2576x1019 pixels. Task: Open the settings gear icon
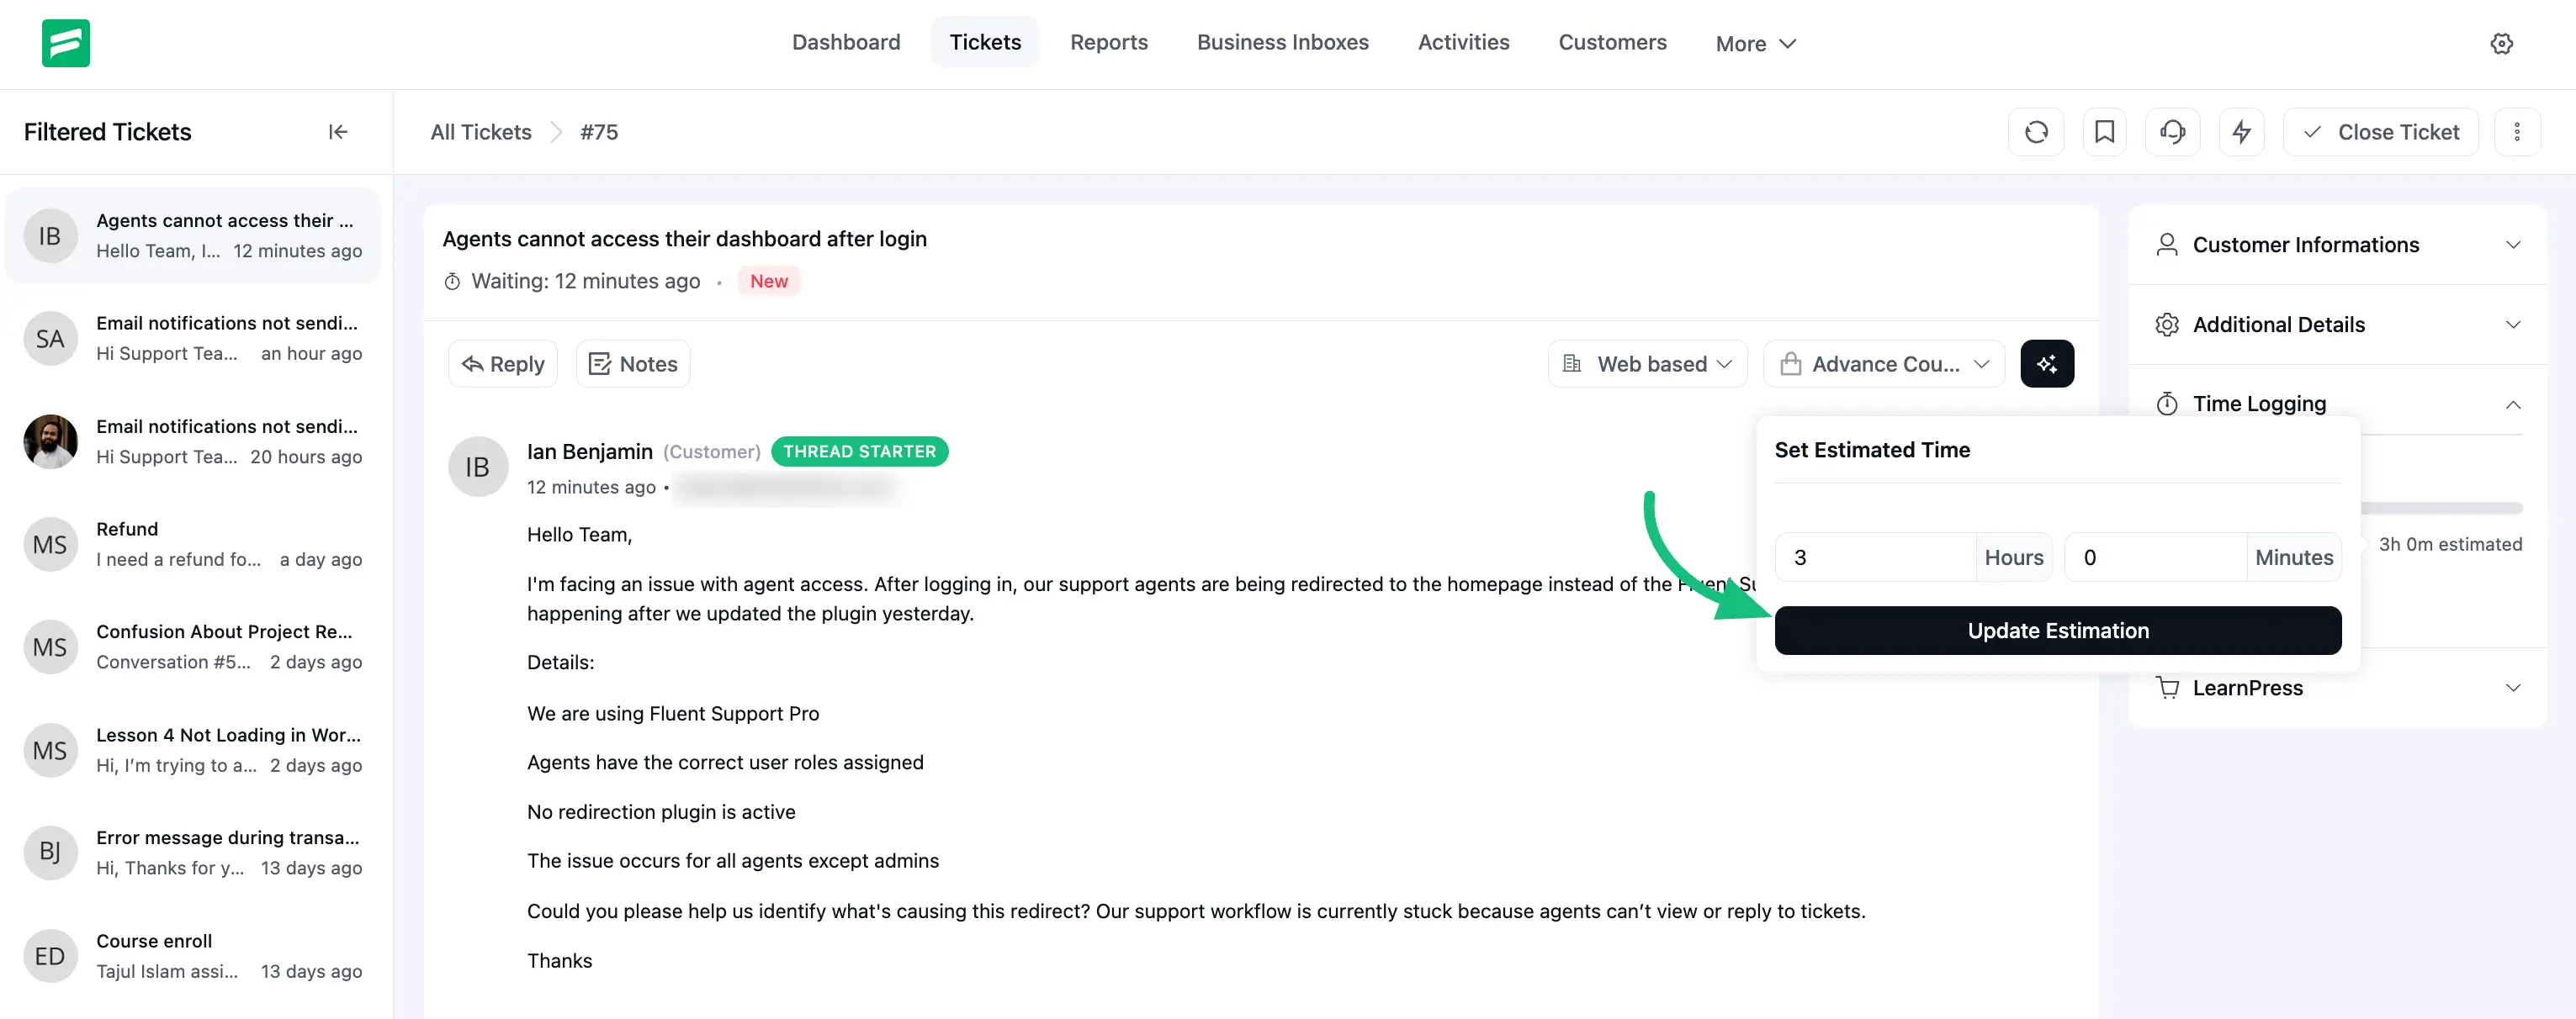pyautogui.click(x=2501, y=43)
